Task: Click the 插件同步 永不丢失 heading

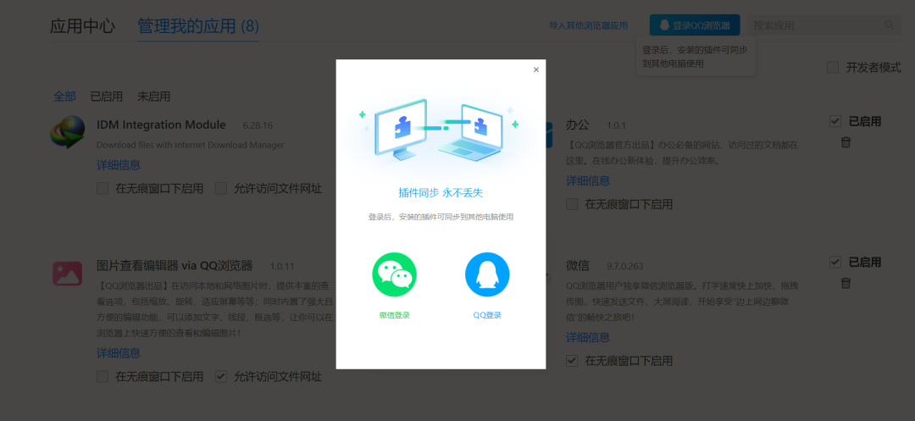Action: coord(441,193)
